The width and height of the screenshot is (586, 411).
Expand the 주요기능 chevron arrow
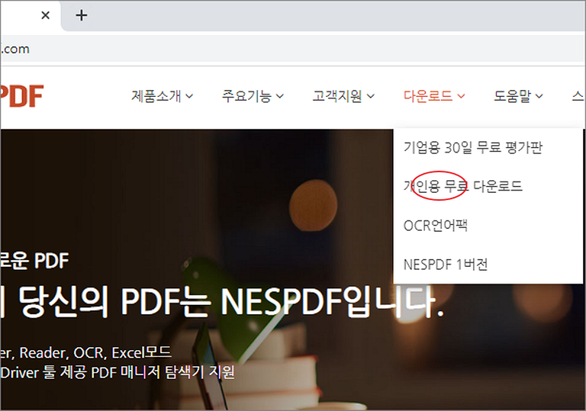point(280,97)
